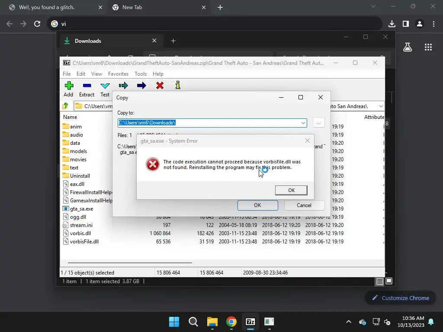Click the red Delete X toolbar icon

click(160, 86)
